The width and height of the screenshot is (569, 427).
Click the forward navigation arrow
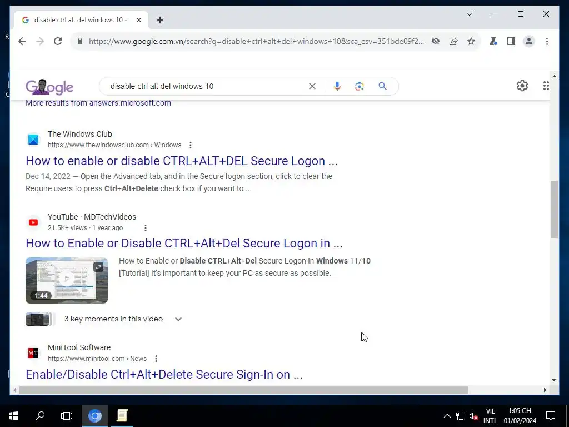tap(40, 41)
